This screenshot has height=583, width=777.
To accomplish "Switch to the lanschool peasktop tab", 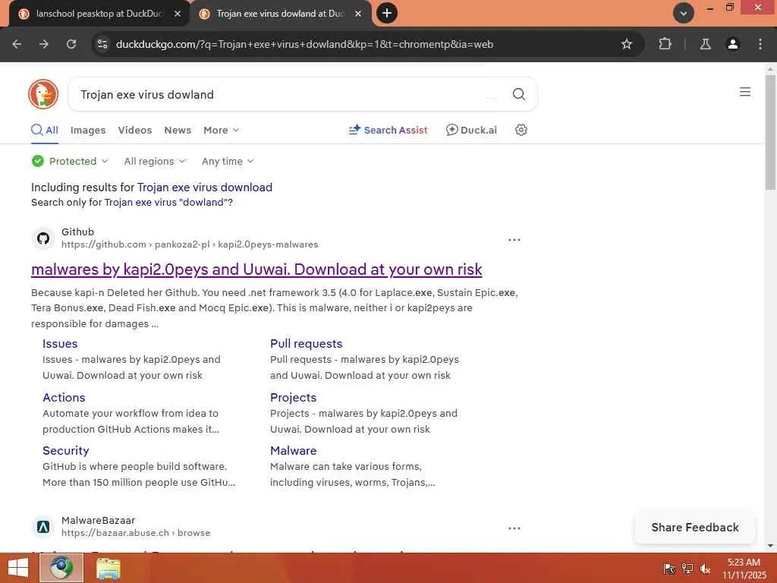I will point(99,14).
